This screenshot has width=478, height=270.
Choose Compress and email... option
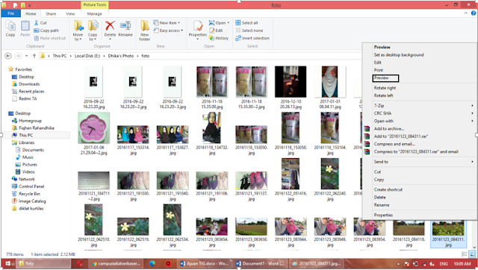tap(394, 144)
